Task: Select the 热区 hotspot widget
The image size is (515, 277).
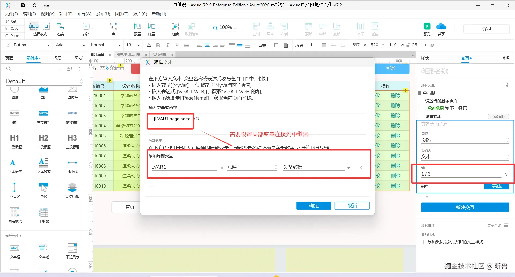Action: (x=44, y=190)
